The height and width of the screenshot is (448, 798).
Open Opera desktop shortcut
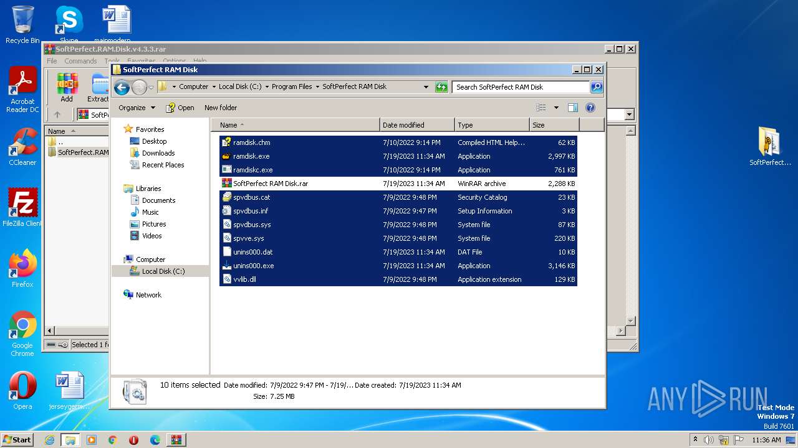pos(22,391)
